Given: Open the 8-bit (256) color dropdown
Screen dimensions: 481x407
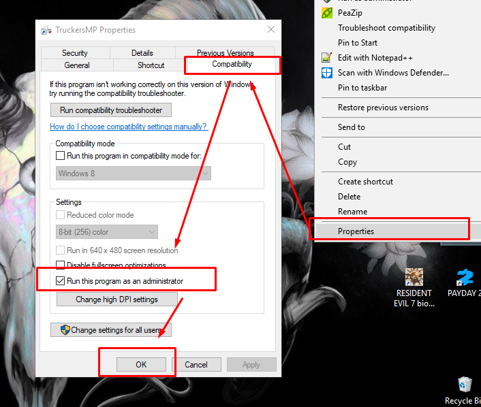Looking at the screenshot, I should click(106, 232).
